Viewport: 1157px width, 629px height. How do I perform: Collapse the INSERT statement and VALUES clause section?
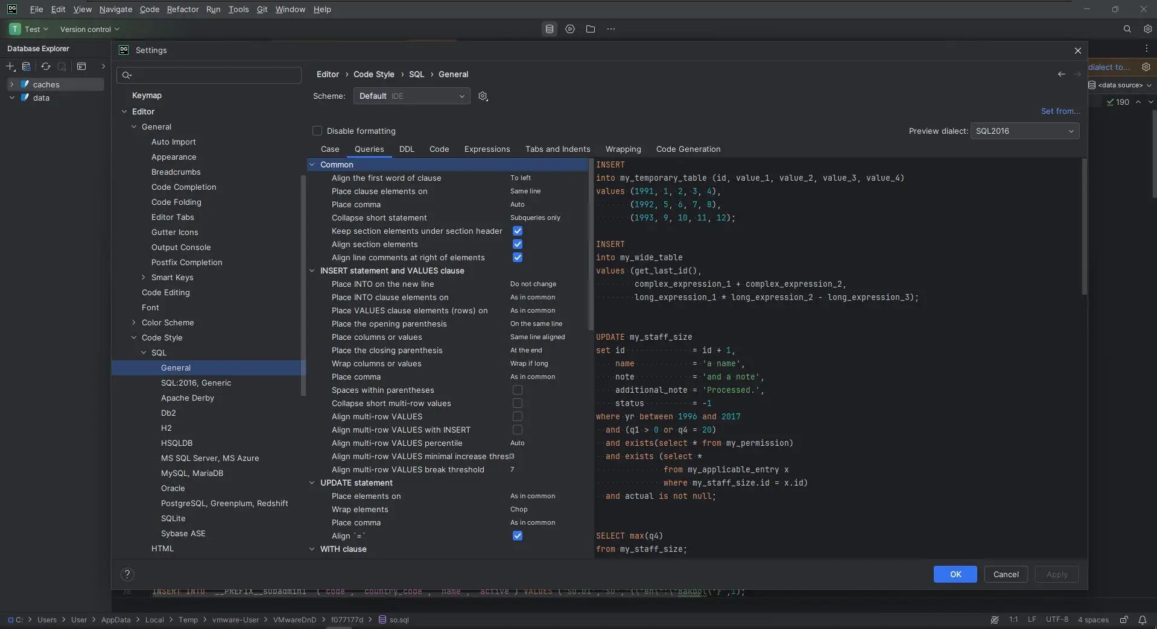click(312, 271)
